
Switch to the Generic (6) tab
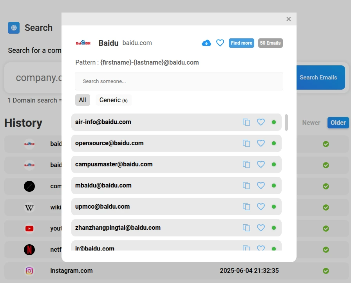114,100
